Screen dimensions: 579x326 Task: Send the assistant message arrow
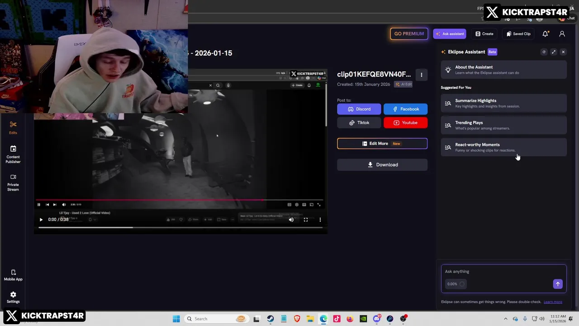tap(558, 284)
